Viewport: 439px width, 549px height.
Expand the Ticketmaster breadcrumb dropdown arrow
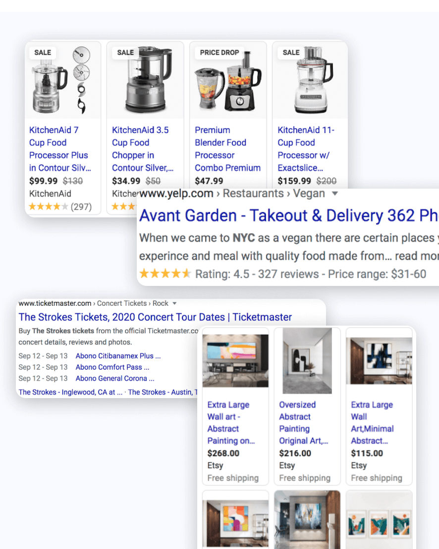click(x=174, y=304)
